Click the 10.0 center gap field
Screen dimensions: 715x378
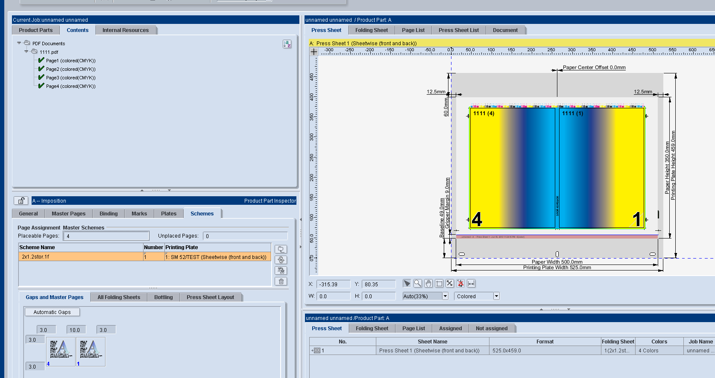click(76, 330)
